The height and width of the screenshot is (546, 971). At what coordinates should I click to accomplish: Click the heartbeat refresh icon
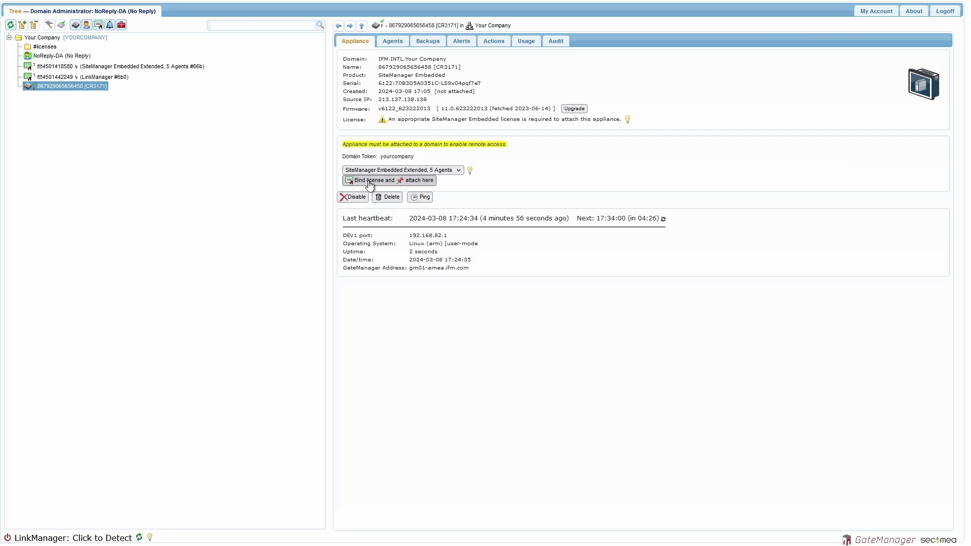pyautogui.click(x=664, y=219)
